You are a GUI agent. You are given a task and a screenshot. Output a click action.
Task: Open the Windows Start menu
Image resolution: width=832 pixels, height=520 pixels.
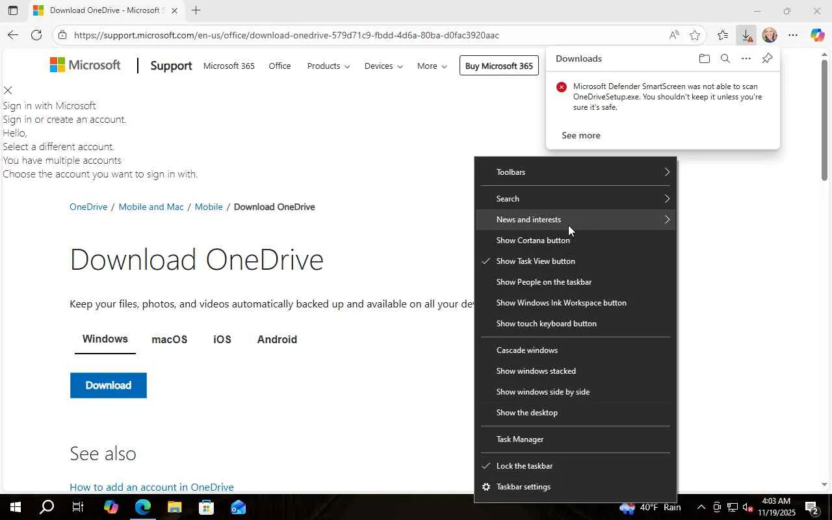click(15, 507)
